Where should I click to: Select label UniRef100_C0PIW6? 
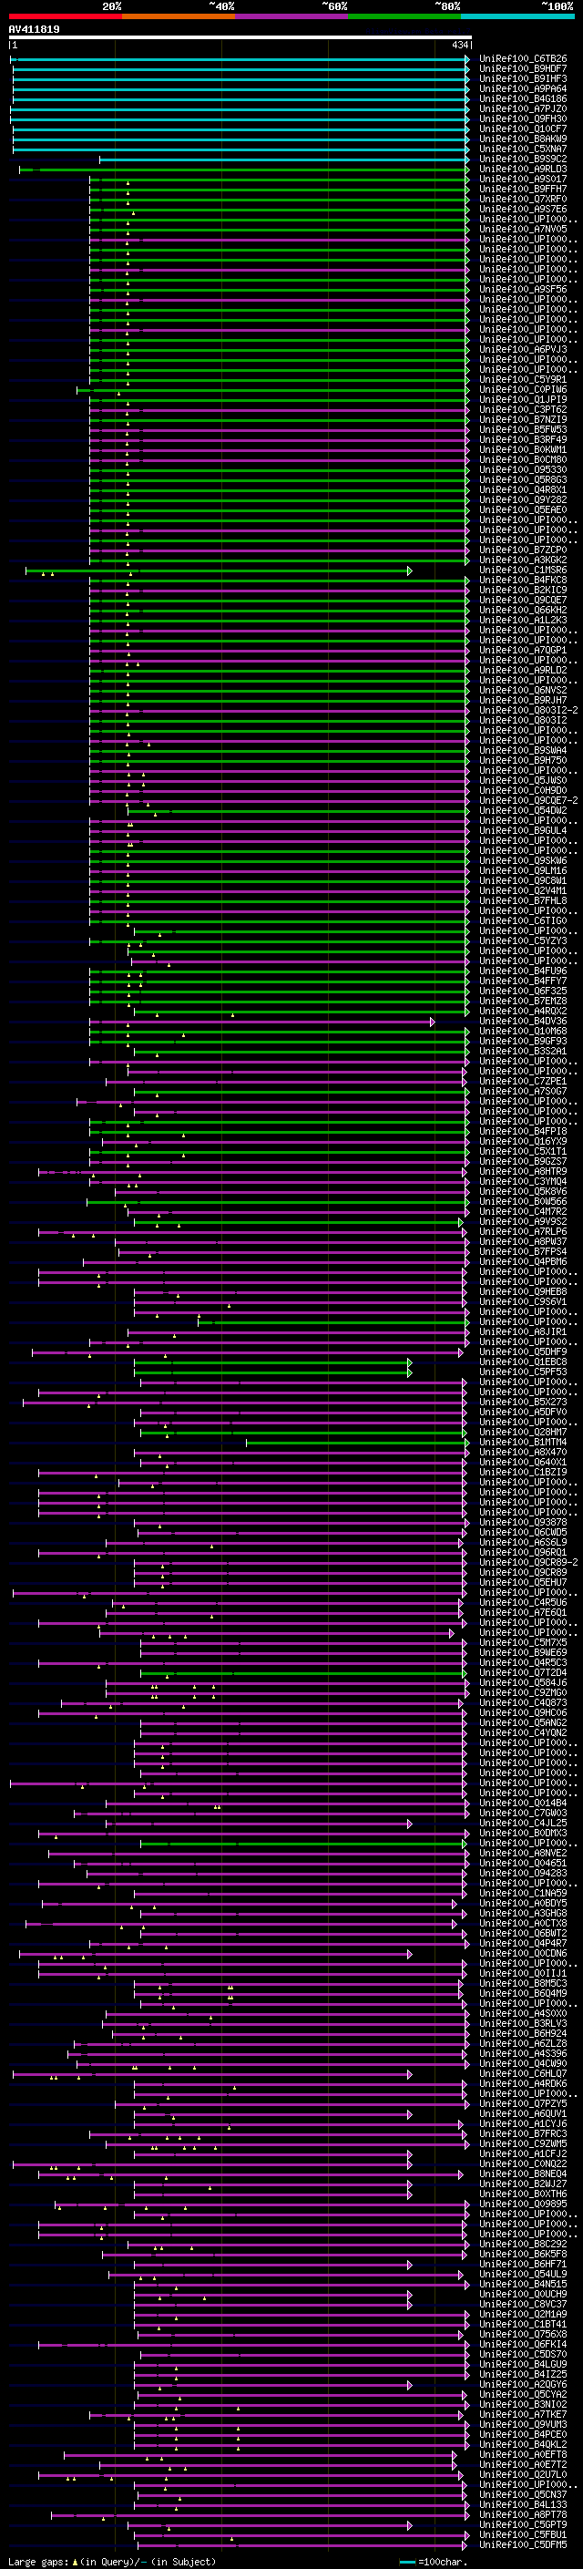tap(523, 390)
